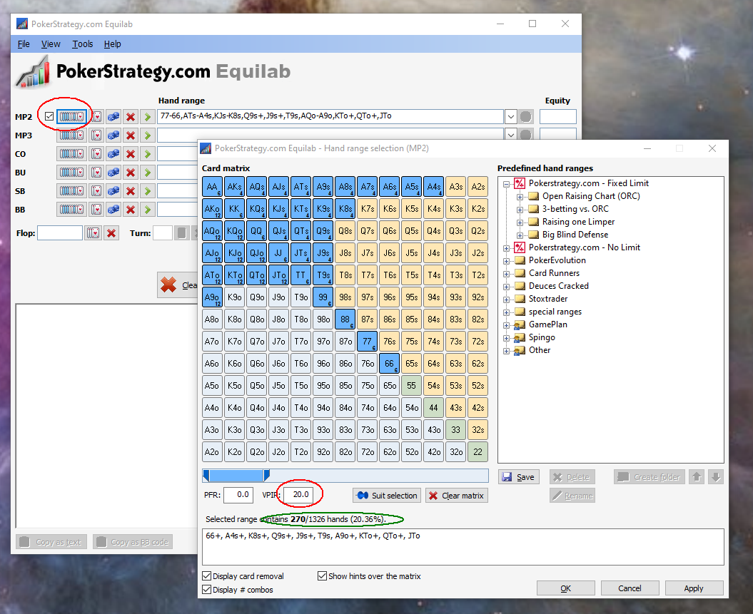Image resolution: width=753 pixels, height=614 pixels.
Task: Click unfilled part of VPIP slider track
Action: (x=378, y=476)
